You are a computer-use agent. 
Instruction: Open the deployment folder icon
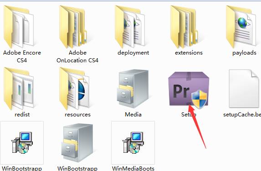pyautogui.click(x=129, y=26)
